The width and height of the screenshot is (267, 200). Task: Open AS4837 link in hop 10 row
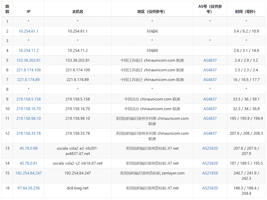point(210,109)
